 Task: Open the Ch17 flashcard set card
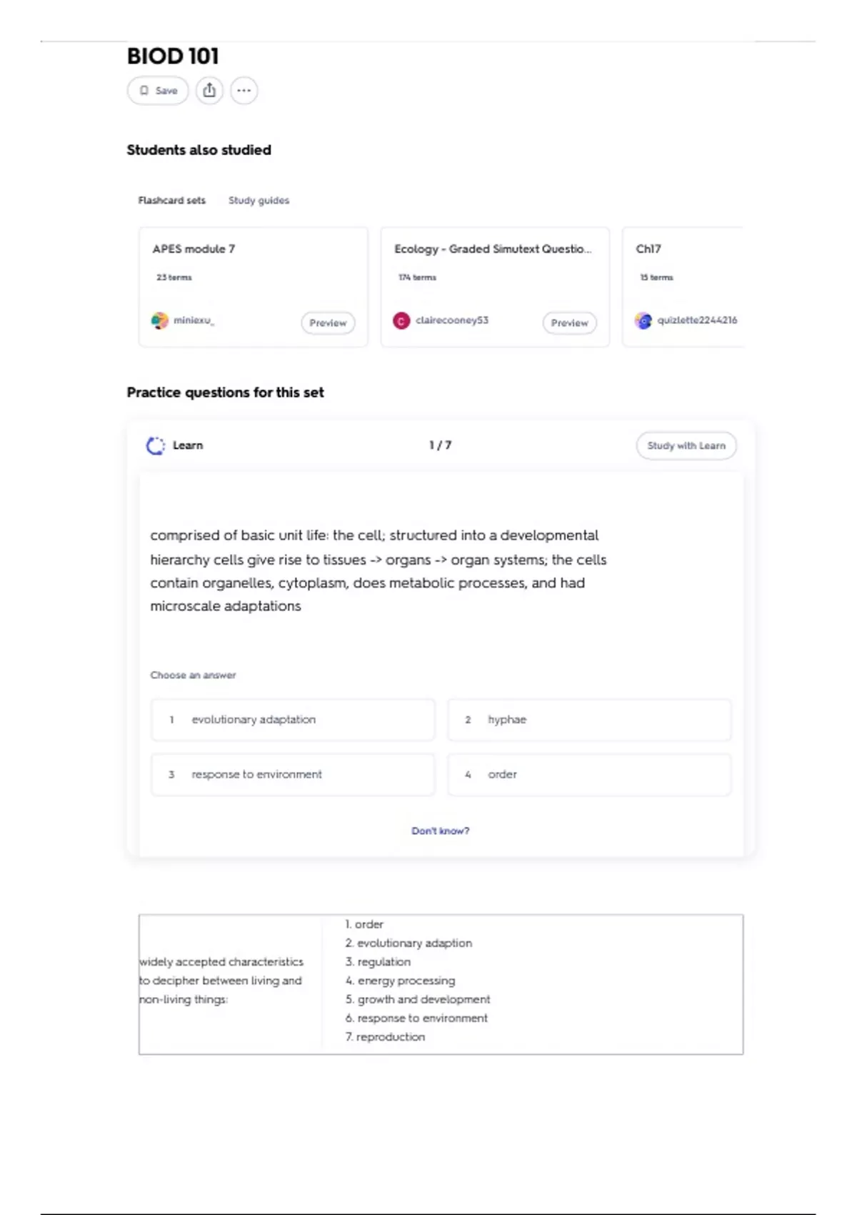point(683,287)
